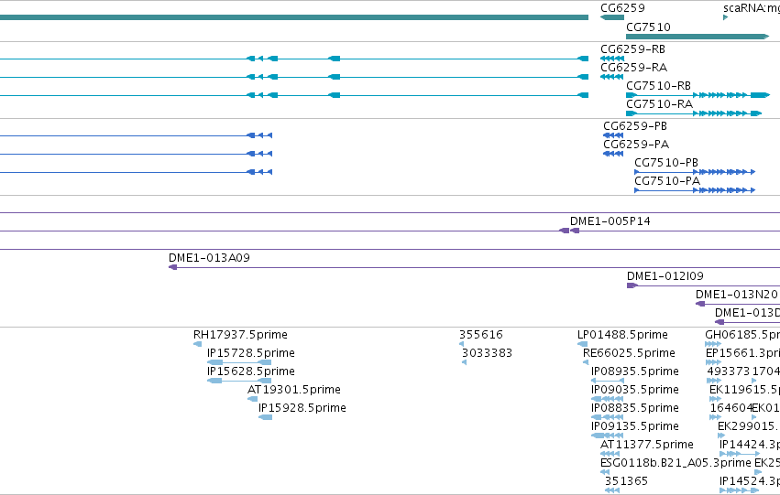
Task: Click the ESG0118b.B21_A05.3prime label
Action: (676, 463)
